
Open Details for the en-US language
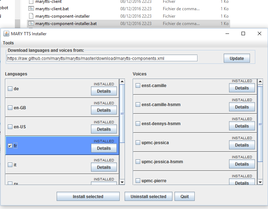click(x=104, y=129)
